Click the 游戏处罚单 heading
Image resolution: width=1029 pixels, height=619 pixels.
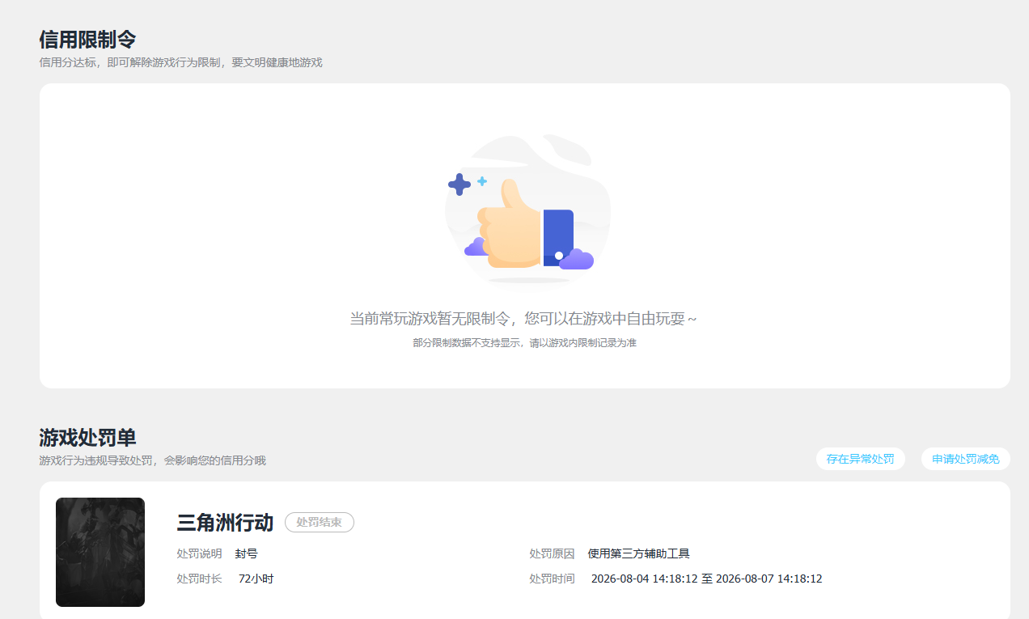click(87, 438)
